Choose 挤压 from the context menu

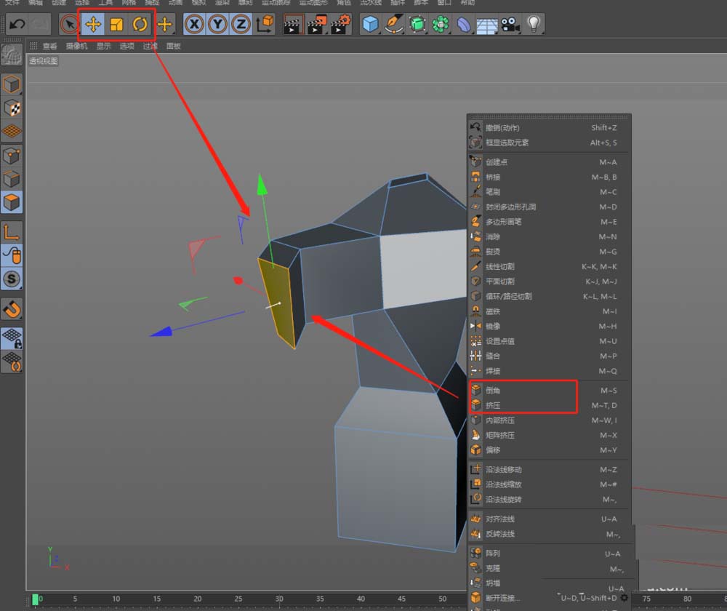tap(493, 405)
